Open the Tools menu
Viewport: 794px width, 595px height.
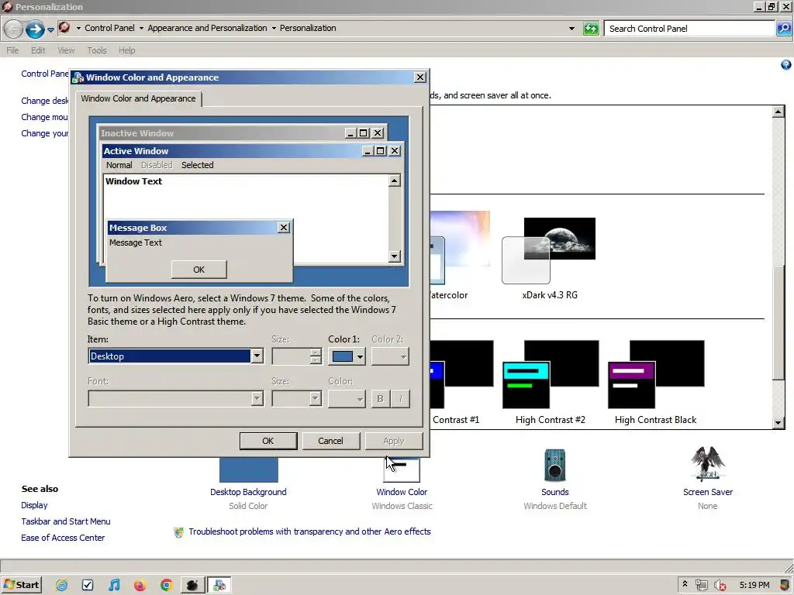[x=97, y=50]
